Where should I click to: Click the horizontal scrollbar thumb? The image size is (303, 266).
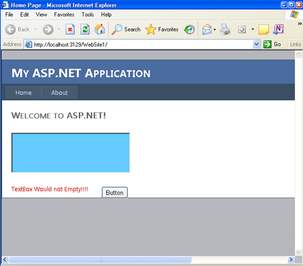100,260
